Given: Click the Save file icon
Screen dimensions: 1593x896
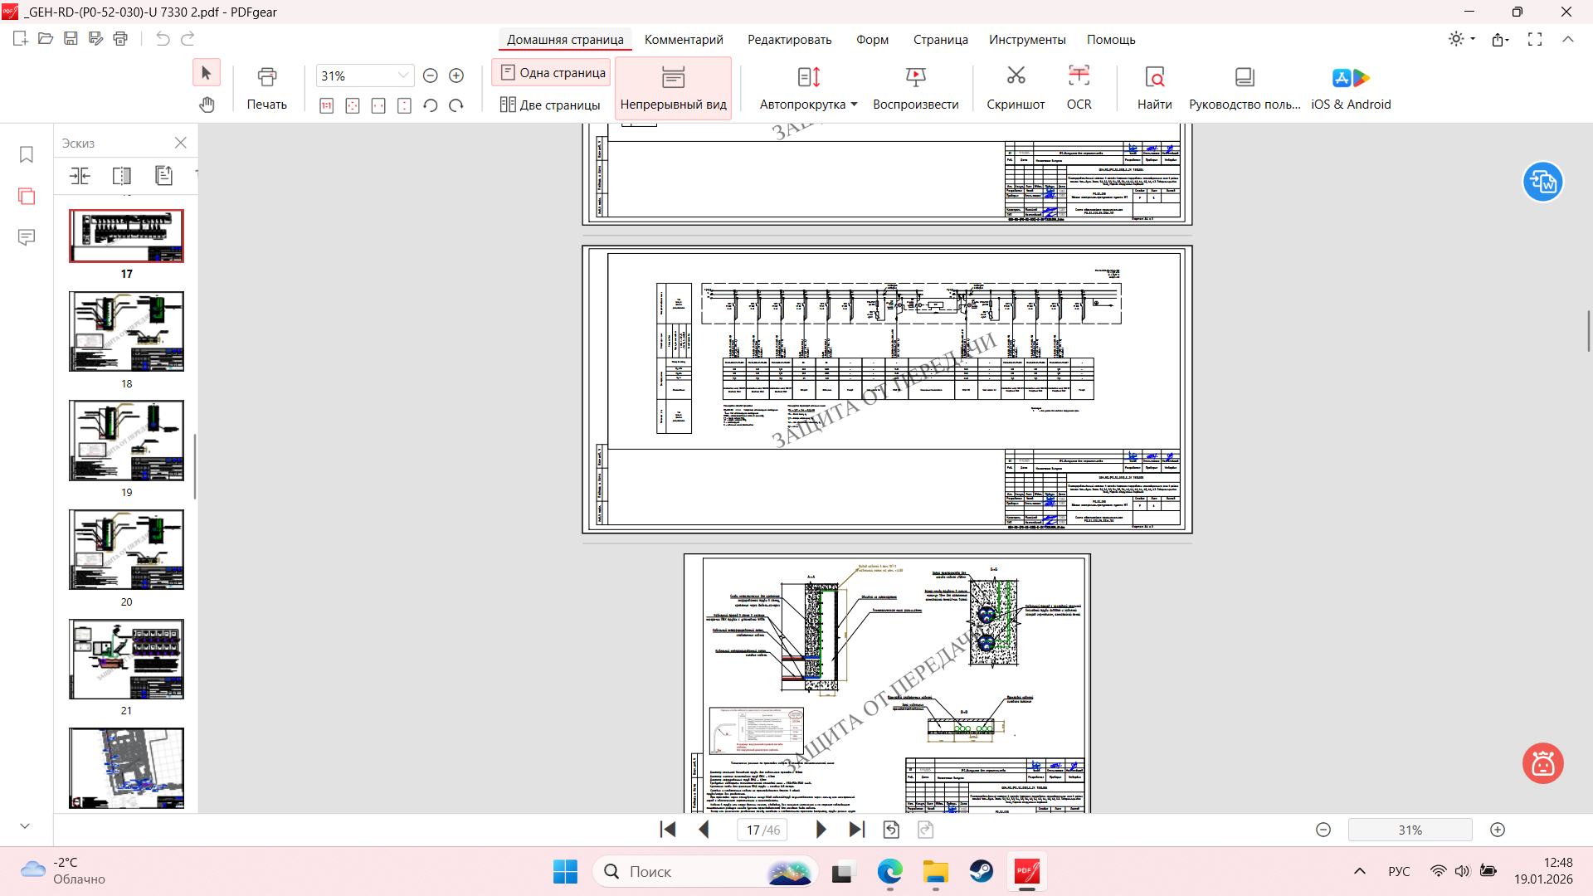Looking at the screenshot, I should [x=71, y=38].
